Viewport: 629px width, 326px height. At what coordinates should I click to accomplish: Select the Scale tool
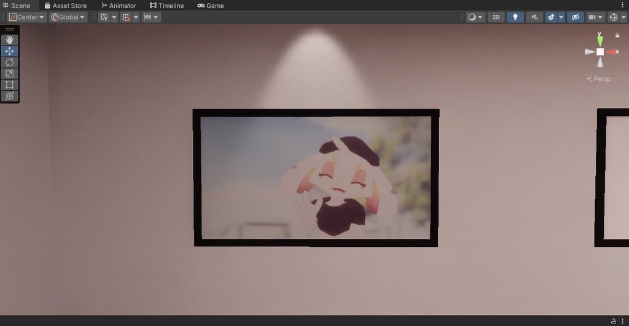10,74
